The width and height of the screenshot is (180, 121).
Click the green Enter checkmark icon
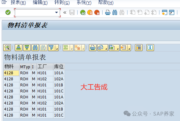coord(8,12)
